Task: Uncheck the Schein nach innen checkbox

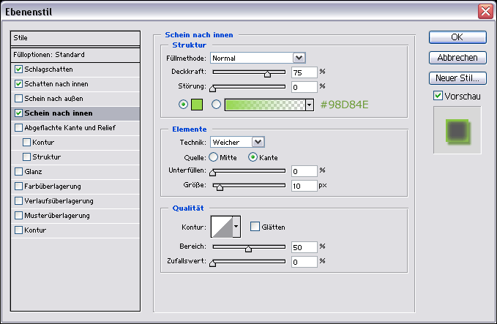Action: click(19, 113)
